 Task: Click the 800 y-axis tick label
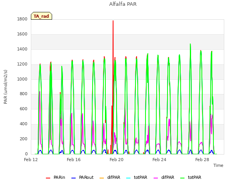coord(24,94)
